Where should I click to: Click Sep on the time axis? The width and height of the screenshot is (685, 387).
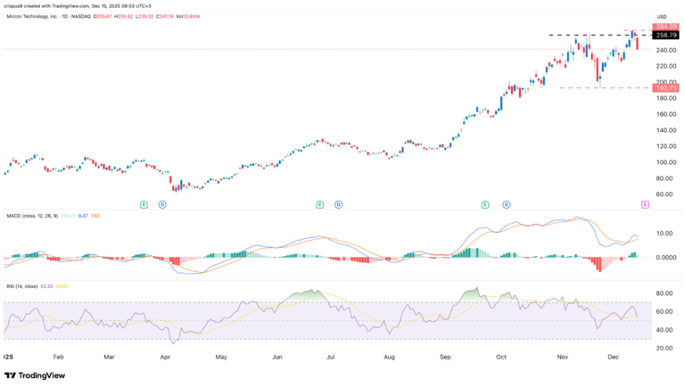[x=445, y=358]
